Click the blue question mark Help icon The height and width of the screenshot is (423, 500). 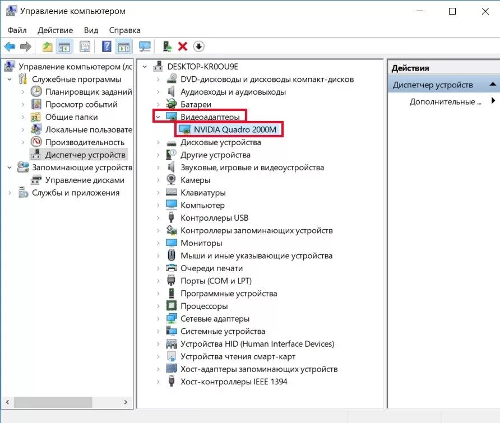point(107,47)
